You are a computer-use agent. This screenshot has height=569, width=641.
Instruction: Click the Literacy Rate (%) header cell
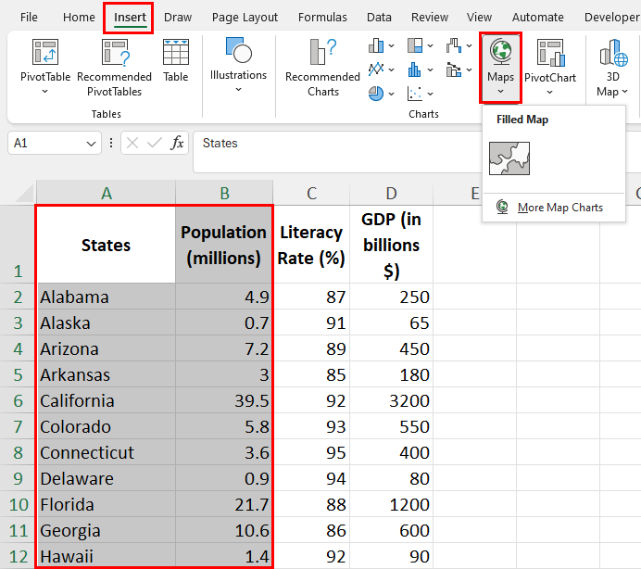(311, 245)
